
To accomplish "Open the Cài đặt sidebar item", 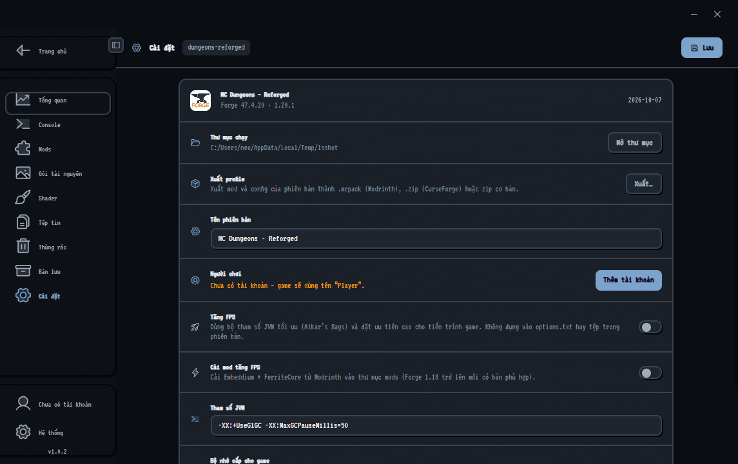I will 58,296.
